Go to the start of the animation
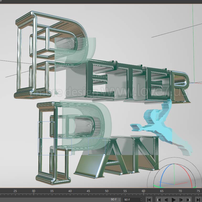 point(149,200)
